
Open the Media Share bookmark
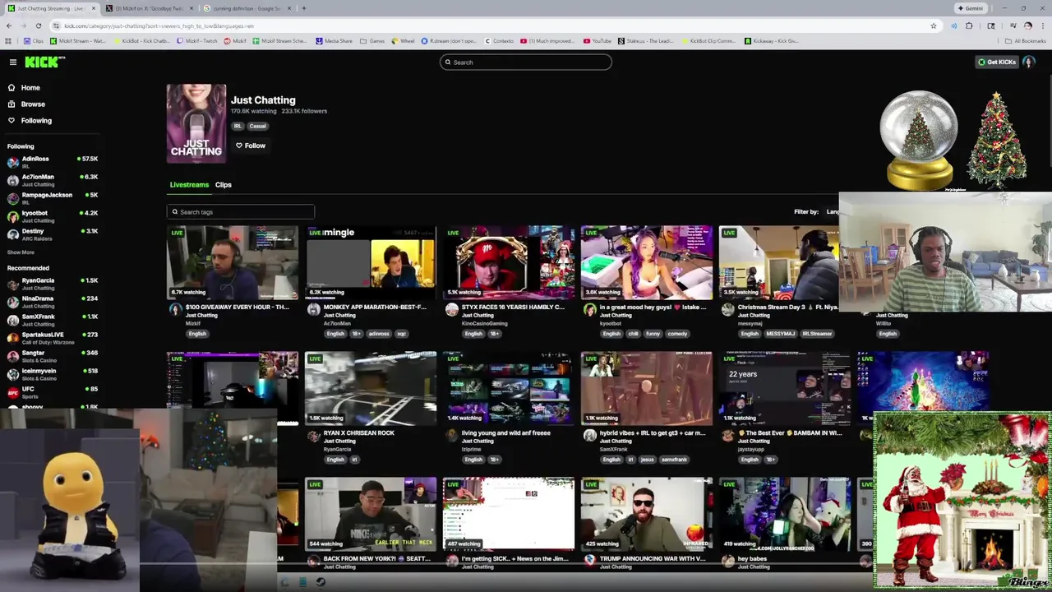pyautogui.click(x=335, y=40)
